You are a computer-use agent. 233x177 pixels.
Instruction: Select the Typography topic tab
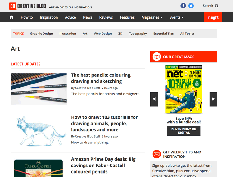138,34
